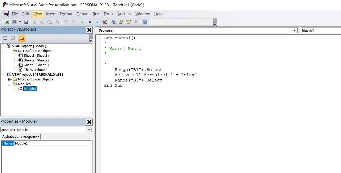Click the Find binoculars icon
This screenshot has height=173, width=341.
(x=57, y=22)
